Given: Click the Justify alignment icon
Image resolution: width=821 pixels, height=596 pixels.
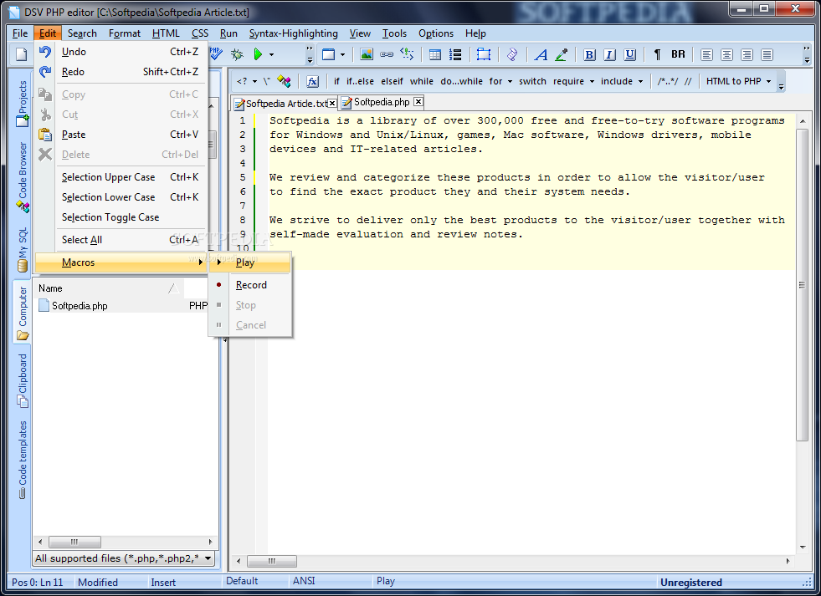Looking at the screenshot, I should click(x=767, y=54).
